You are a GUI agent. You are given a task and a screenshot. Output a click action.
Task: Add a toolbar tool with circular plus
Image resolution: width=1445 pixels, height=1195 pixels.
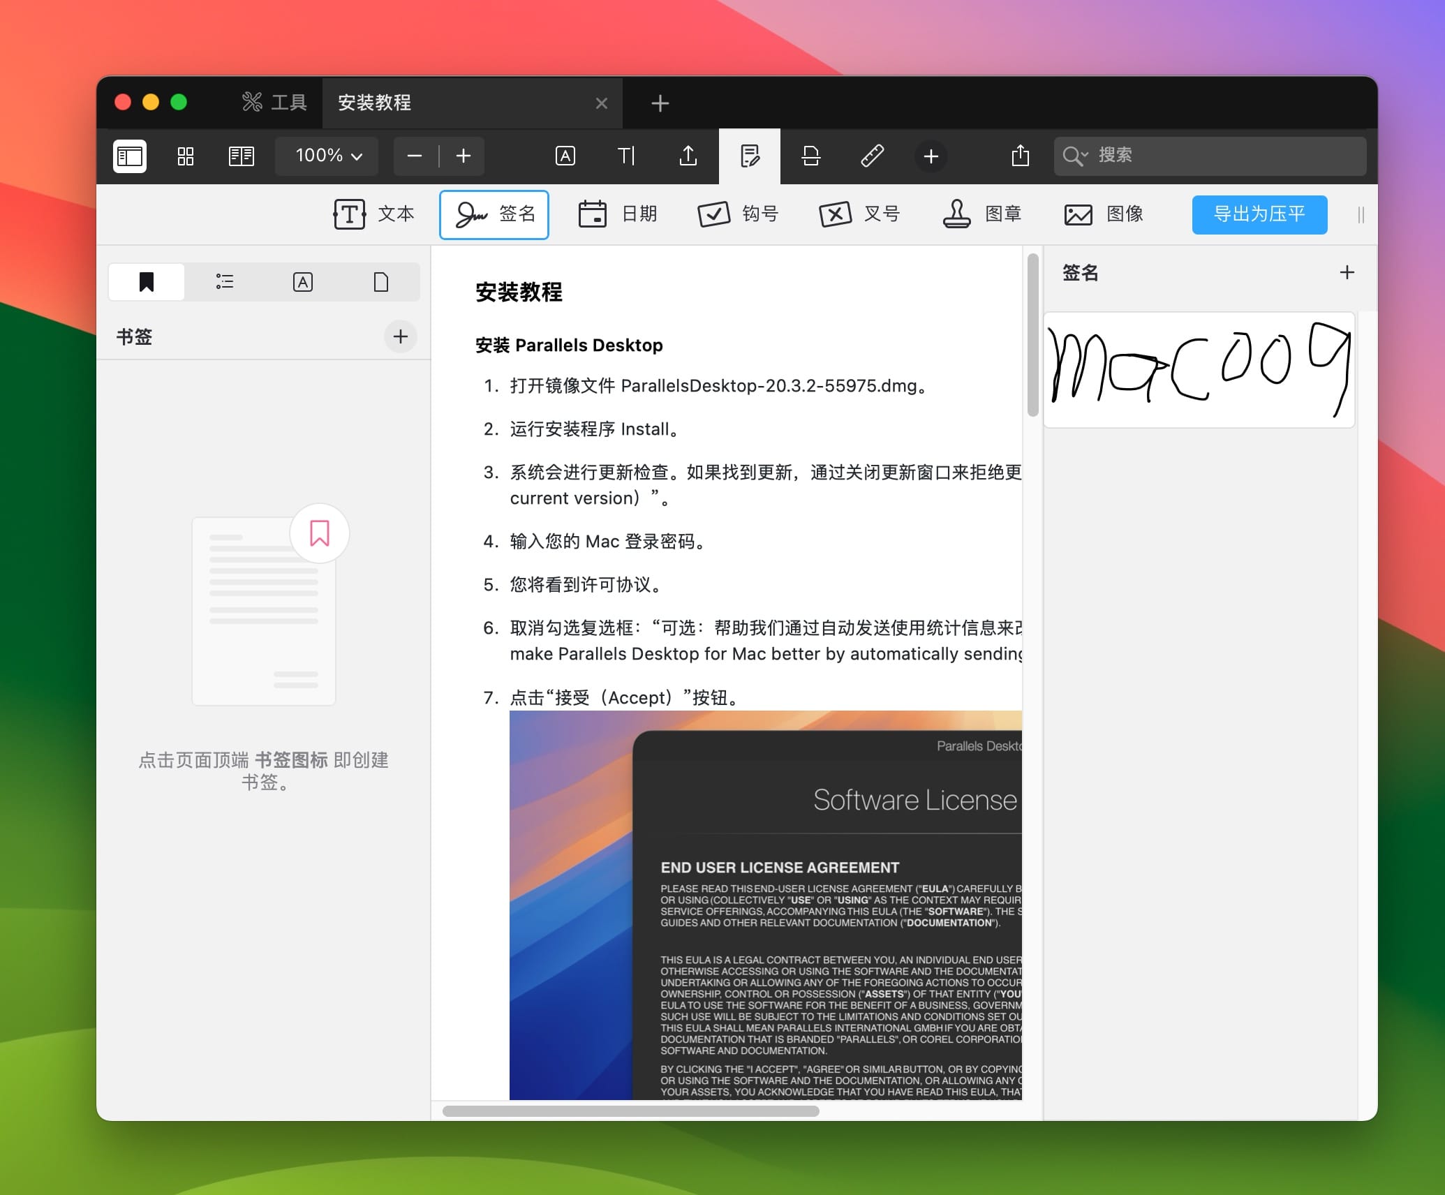[x=931, y=156]
